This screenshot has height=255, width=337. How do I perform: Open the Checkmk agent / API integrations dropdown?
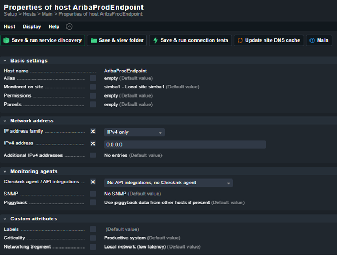tap(168, 183)
